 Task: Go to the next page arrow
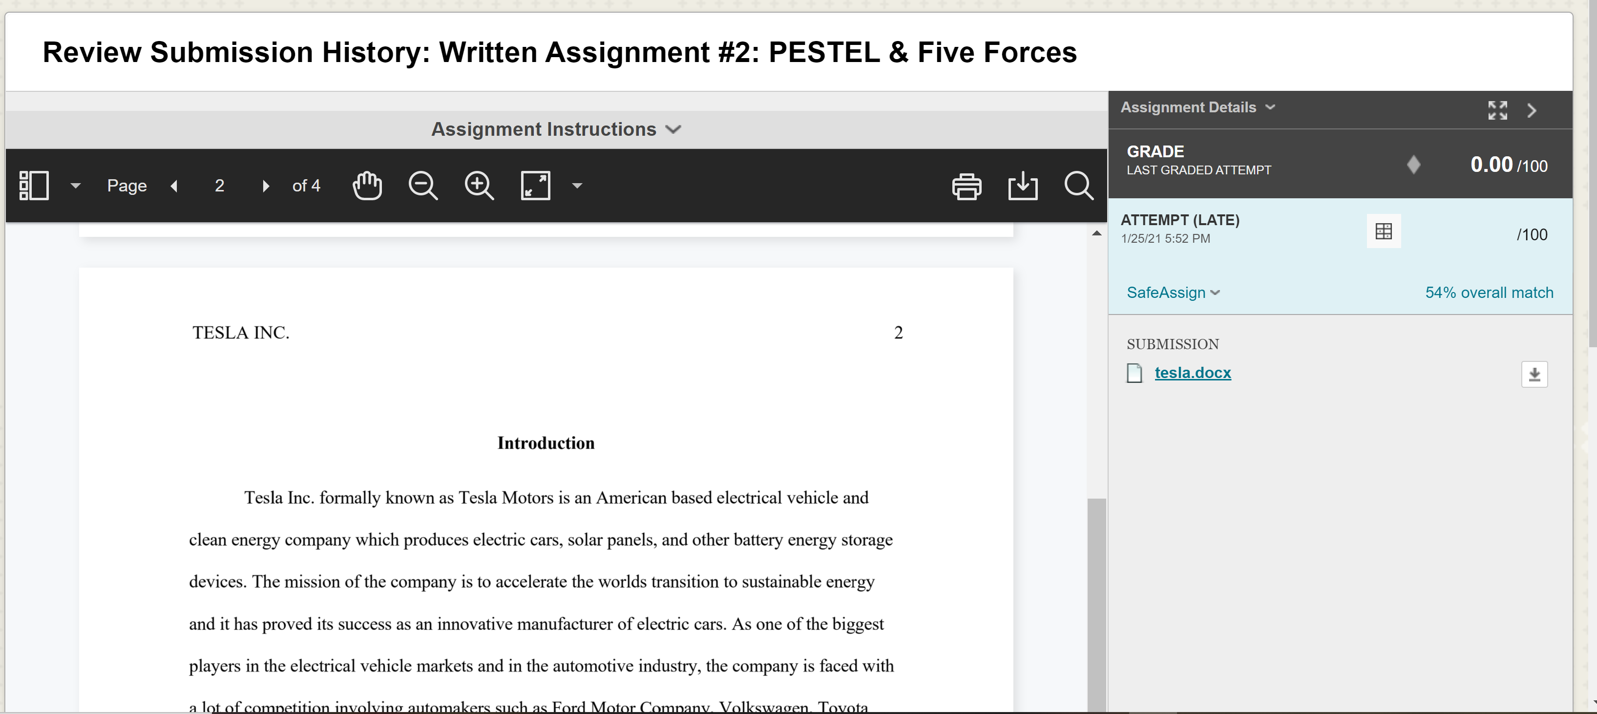(265, 185)
